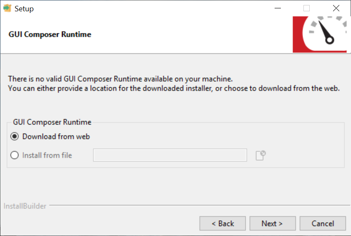The height and width of the screenshot is (236, 351).
Task: Click the maximize window button
Action: (307, 8)
